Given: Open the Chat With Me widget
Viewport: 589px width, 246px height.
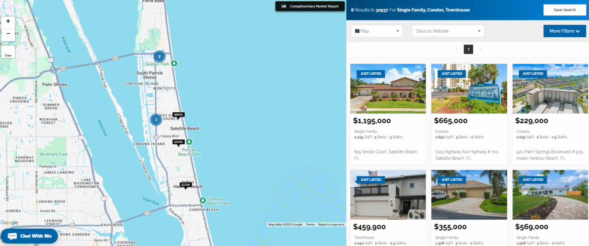Looking at the screenshot, I should coord(29,236).
